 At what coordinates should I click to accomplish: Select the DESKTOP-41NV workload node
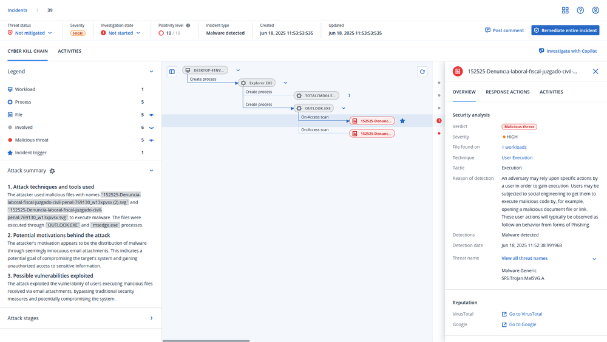point(205,70)
